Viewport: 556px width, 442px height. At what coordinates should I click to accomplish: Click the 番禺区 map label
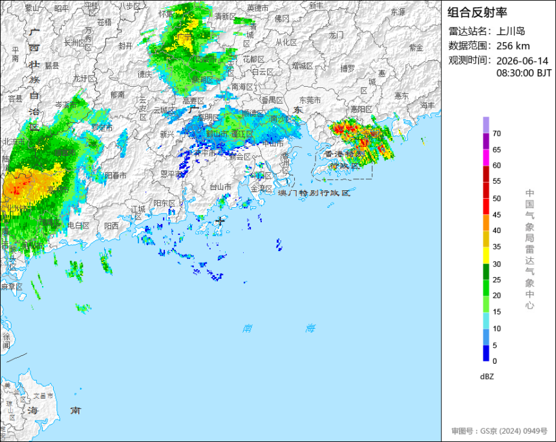point(272,100)
